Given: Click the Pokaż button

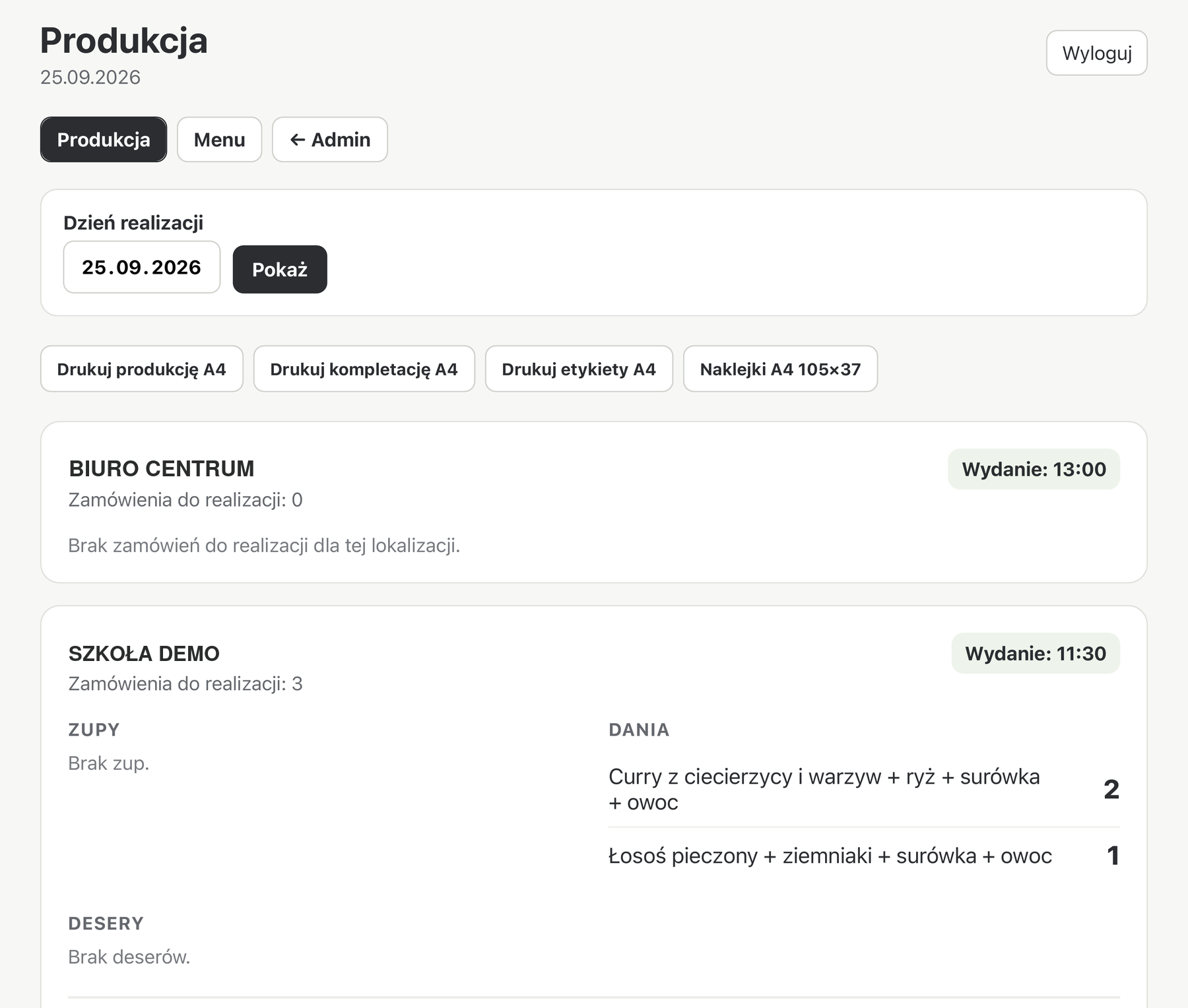Looking at the screenshot, I should 280,269.
